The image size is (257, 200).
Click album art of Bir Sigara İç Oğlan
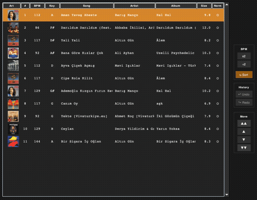[13, 142]
